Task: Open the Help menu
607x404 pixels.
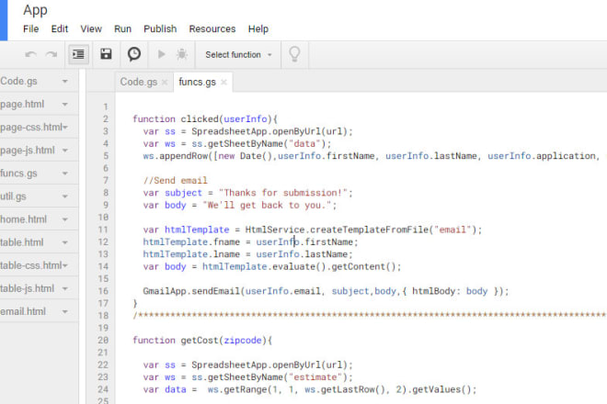Action: 258,29
